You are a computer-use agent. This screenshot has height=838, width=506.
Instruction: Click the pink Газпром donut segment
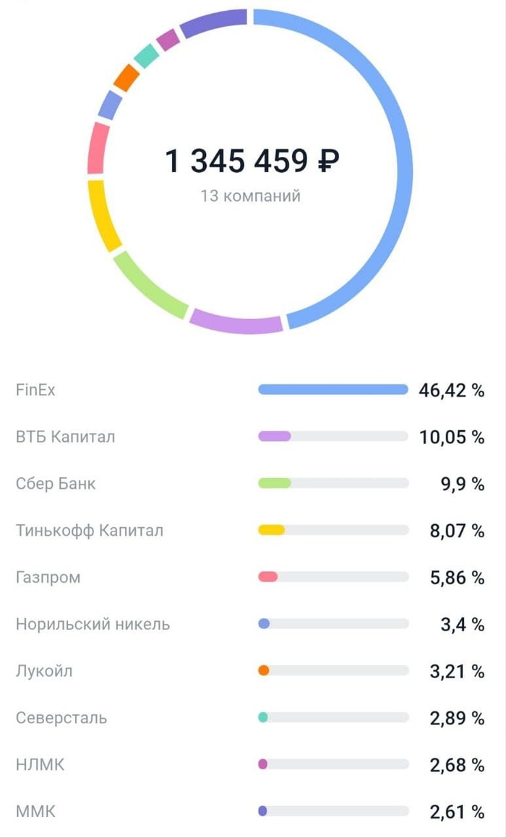coord(98,148)
